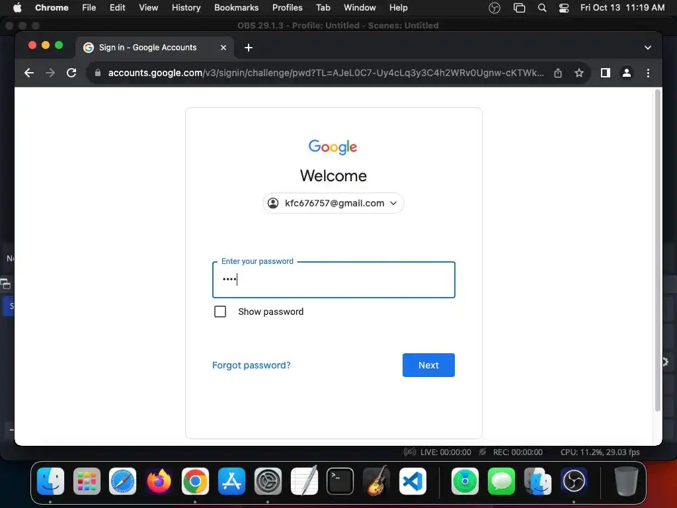The height and width of the screenshot is (508, 677).
Task: Open TextEdit from the Dock
Action: click(304, 480)
